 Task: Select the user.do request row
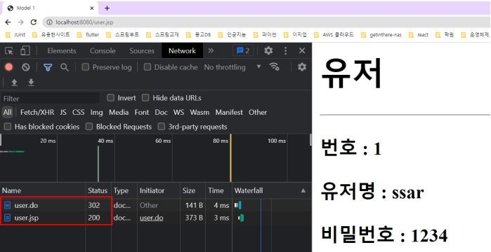pyautogui.click(x=156, y=205)
